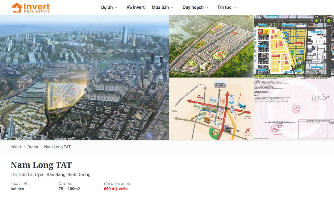Click the Invert Real Estate logo
The image size is (334, 200).
click(31, 8)
